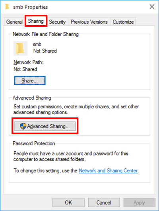Click the folder icon in the title bar
The height and width of the screenshot is (211, 159).
[x=7, y=7]
